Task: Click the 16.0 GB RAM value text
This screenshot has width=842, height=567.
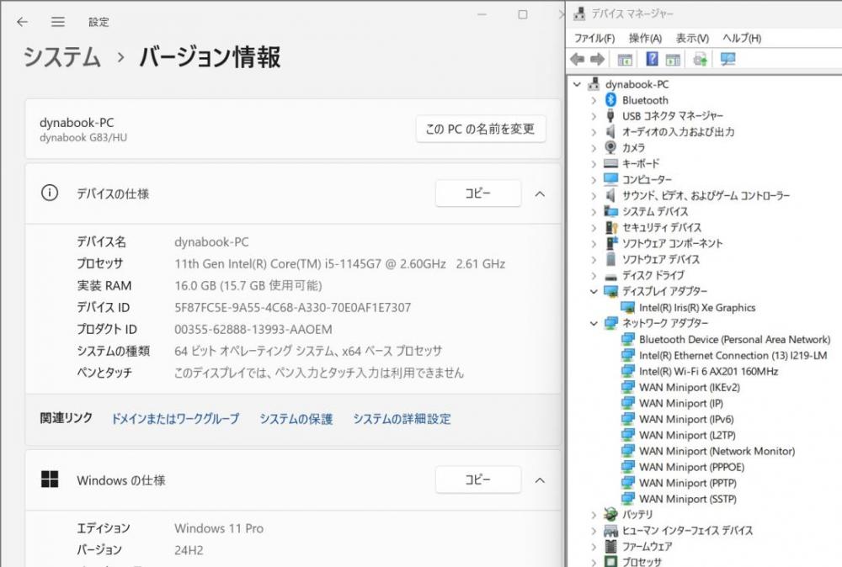Action: 248,285
